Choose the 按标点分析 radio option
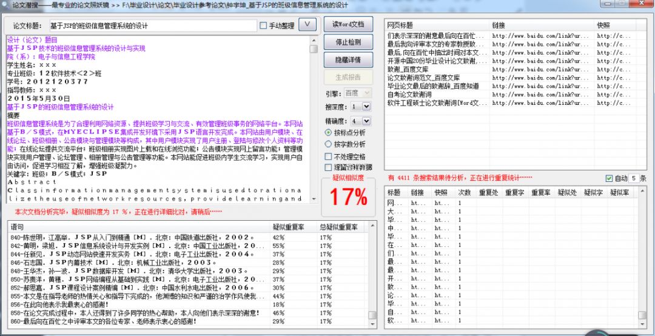 tap(328, 132)
